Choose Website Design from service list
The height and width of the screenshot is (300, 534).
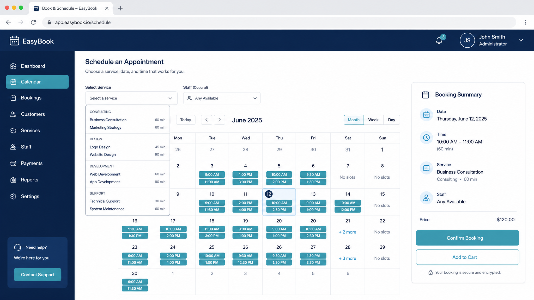click(x=128, y=154)
